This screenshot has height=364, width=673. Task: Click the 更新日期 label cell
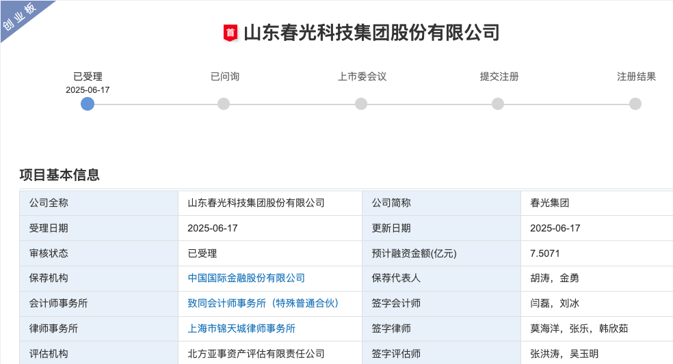pyautogui.click(x=441, y=228)
